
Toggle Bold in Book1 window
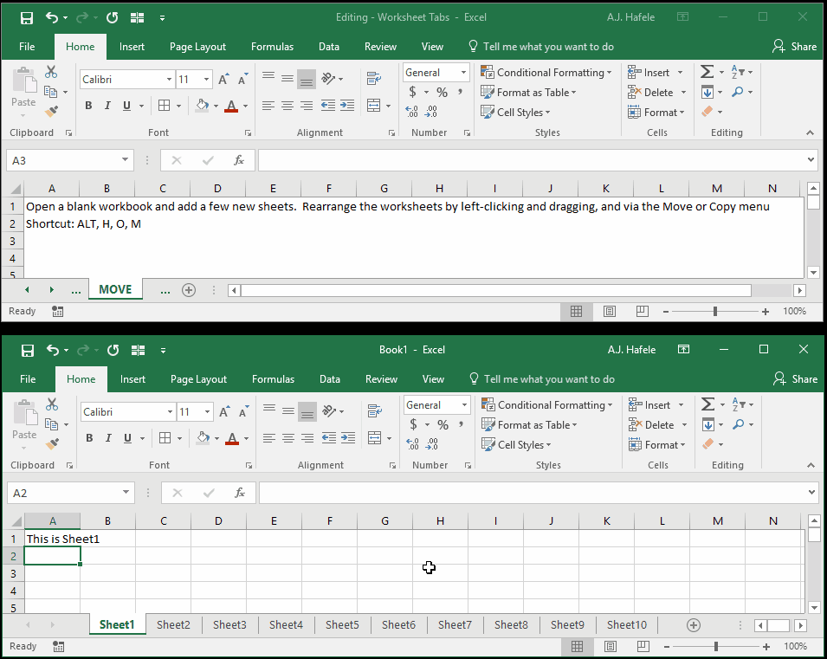click(89, 438)
